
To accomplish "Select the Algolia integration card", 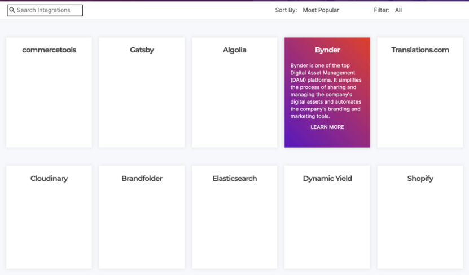I will click(235, 92).
